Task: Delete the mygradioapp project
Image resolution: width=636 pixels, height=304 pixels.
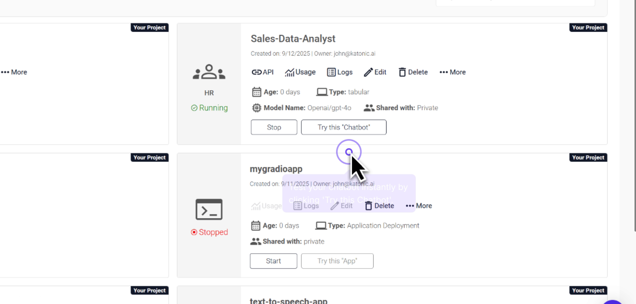Action: coord(380,206)
